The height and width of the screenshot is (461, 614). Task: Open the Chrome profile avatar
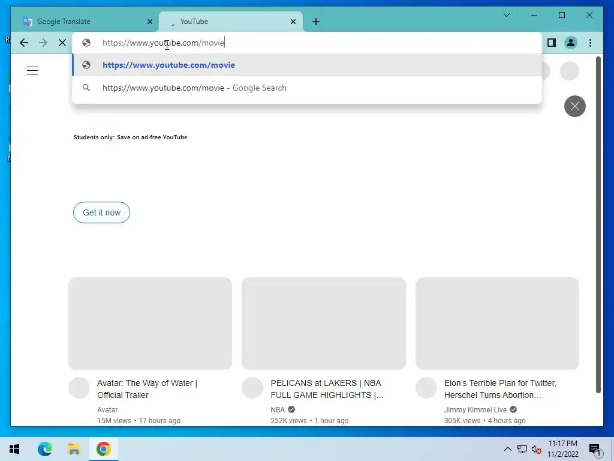pos(571,43)
